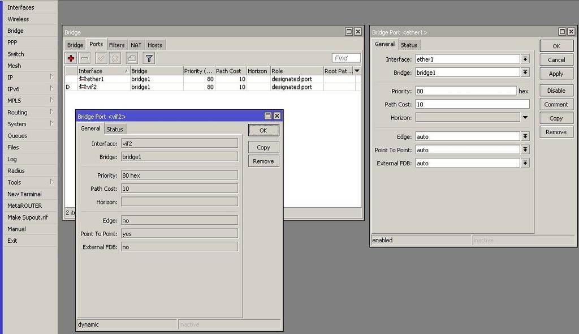Open the Hosts tab

click(x=155, y=45)
